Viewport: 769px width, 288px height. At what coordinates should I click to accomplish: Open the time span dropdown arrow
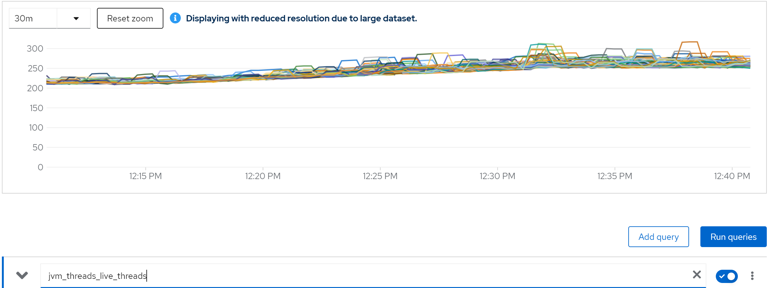[x=76, y=19]
